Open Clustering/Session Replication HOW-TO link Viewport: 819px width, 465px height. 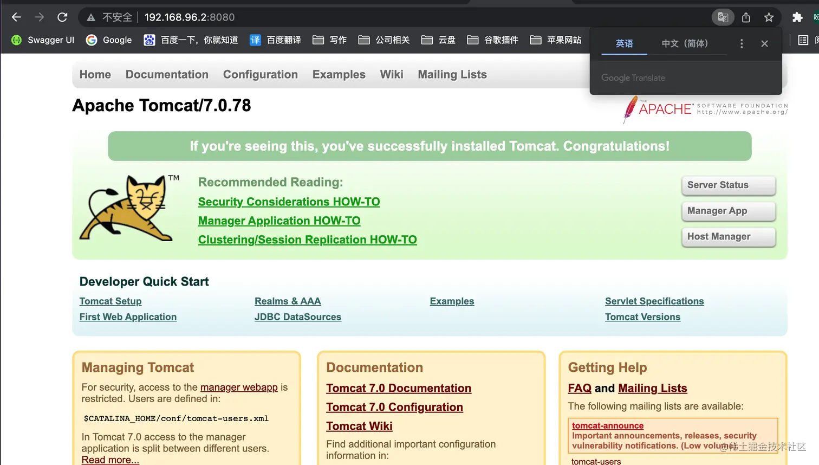click(x=308, y=240)
